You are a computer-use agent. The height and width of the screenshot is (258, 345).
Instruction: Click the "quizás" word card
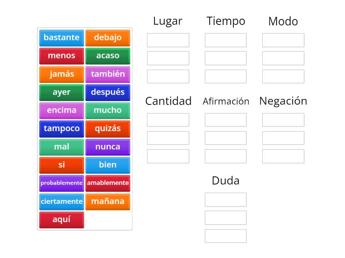(108, 128)
